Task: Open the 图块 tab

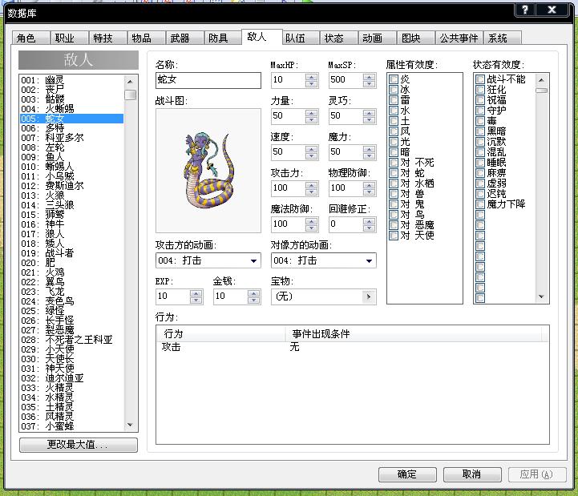Action: coord(415,38)
